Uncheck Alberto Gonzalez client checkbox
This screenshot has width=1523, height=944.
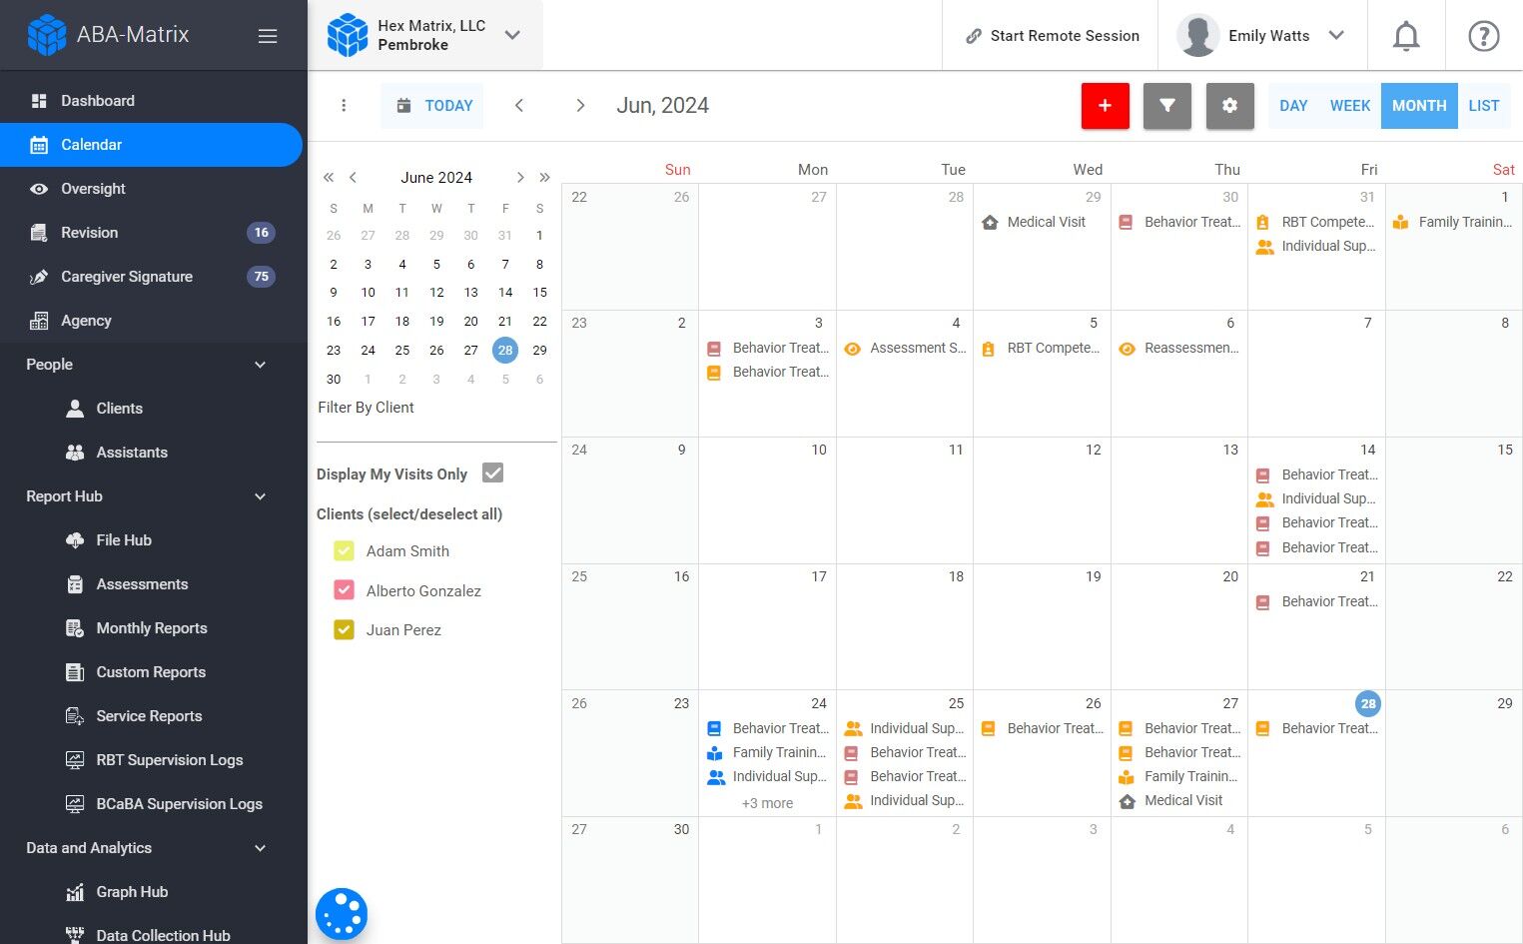[344, 590]
